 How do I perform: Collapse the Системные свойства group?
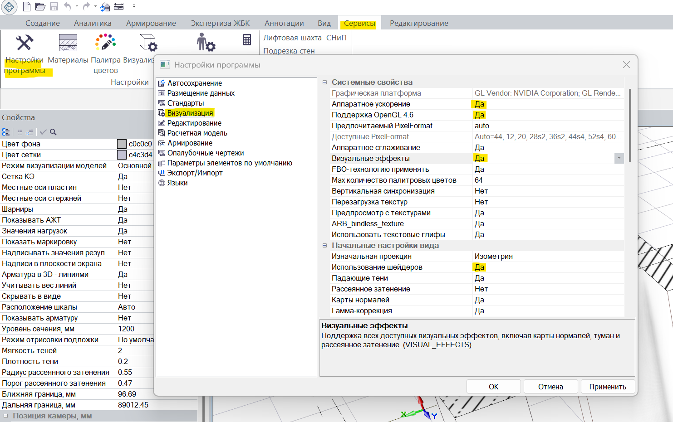(x=324, y=82)
